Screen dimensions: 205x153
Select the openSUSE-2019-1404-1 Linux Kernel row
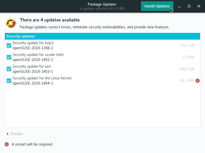pos(102,81)
